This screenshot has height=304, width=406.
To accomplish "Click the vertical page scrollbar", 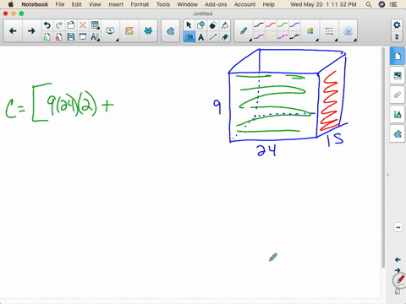I will tap(383, 158).
